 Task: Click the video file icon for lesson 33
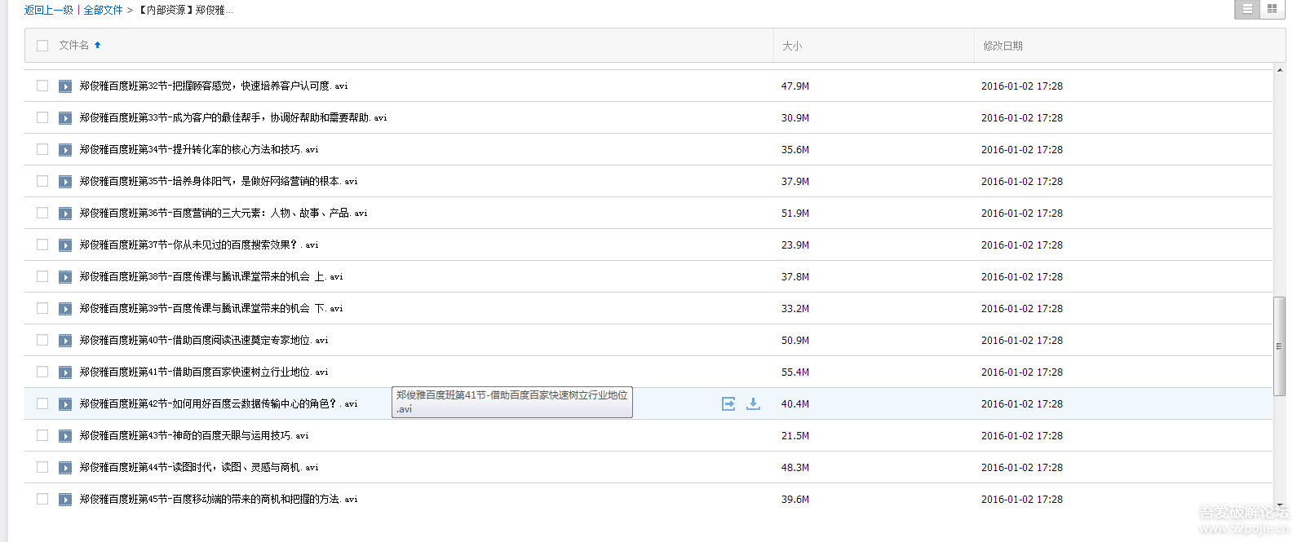tap(65, 118)
